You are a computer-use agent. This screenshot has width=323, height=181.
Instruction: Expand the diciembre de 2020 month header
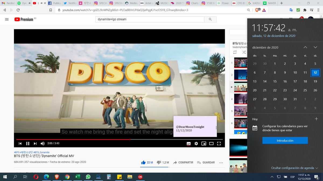(x=265, y=47)
